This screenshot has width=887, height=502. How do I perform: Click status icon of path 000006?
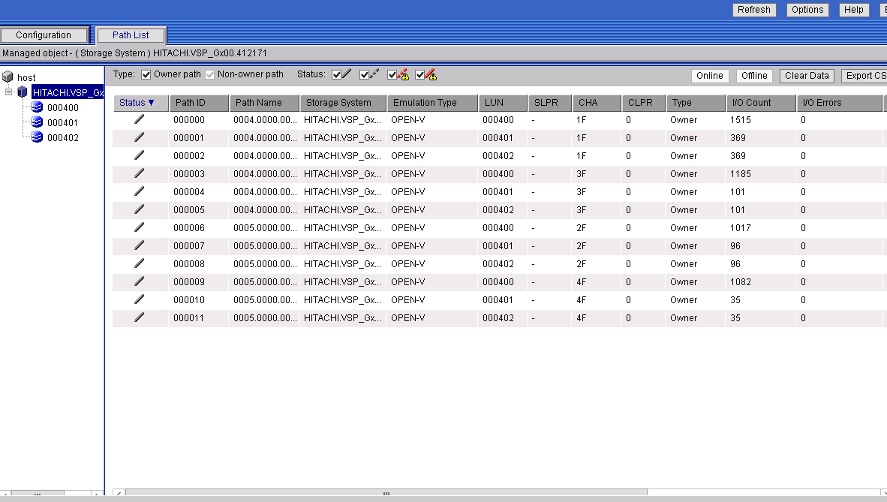point(139,227)
